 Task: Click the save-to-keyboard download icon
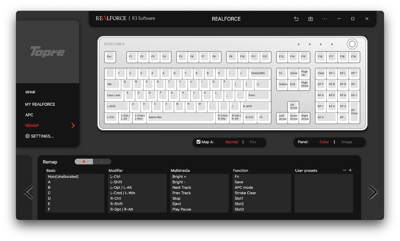tap(311, 19)
